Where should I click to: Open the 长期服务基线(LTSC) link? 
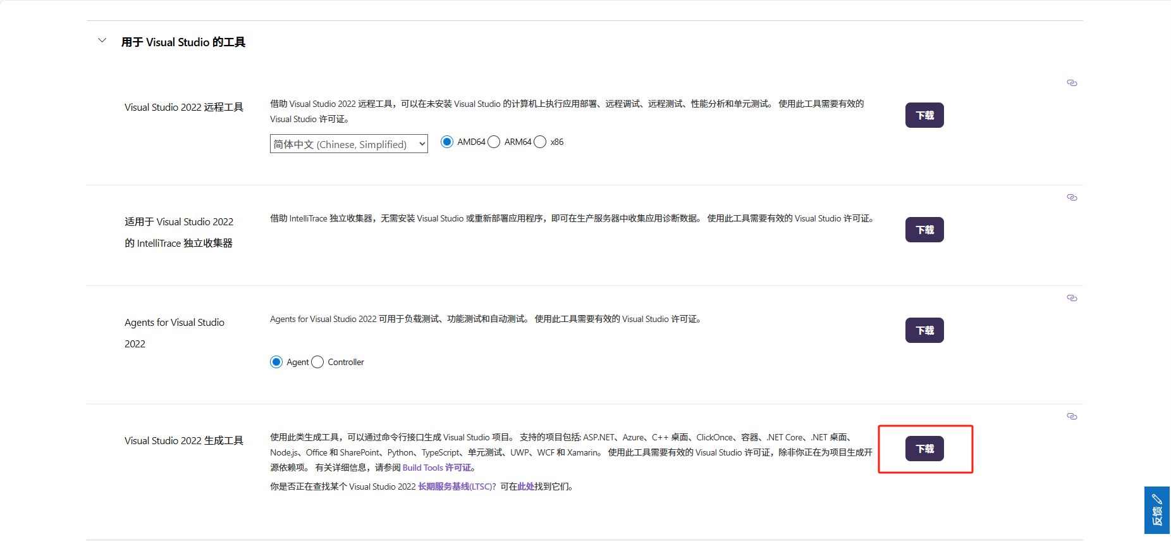[x=455, y=487]
